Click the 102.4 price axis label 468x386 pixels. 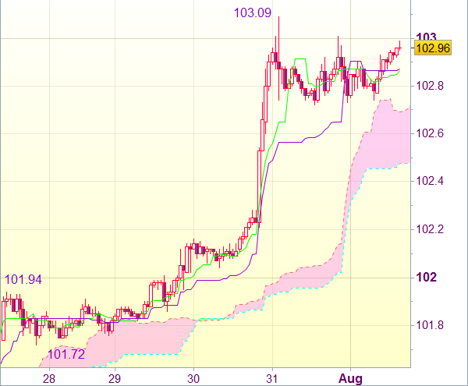[430, 181]
